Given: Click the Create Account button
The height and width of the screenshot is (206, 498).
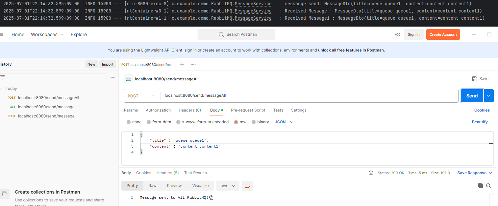Looking at the screenshot, I should 443,34.
